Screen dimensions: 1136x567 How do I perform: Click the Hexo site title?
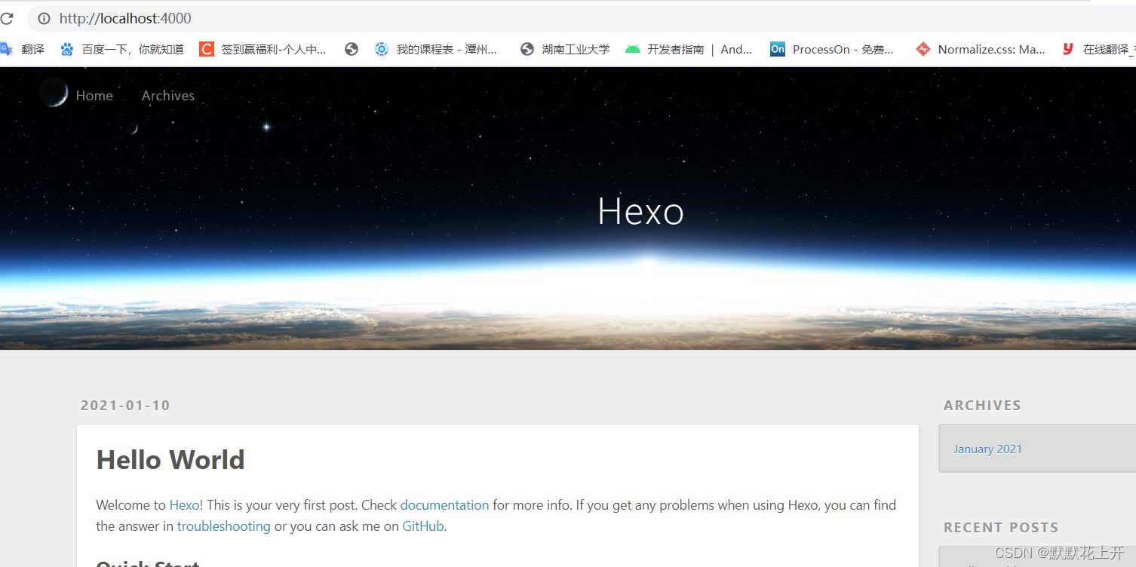click(640, 211)
